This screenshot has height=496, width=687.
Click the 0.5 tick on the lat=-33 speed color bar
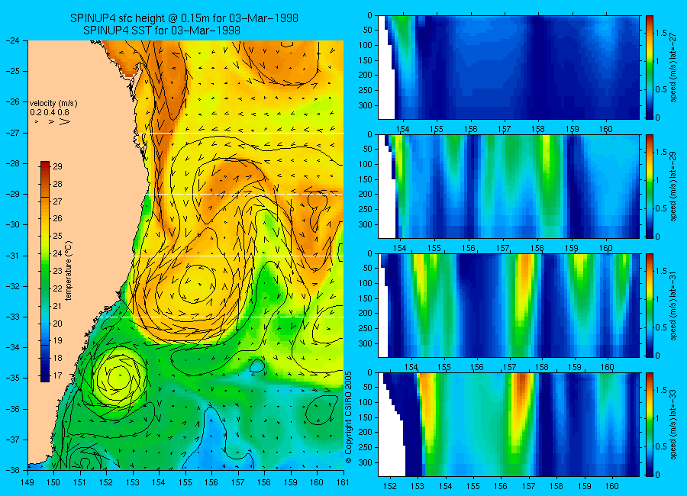(662, 446)
